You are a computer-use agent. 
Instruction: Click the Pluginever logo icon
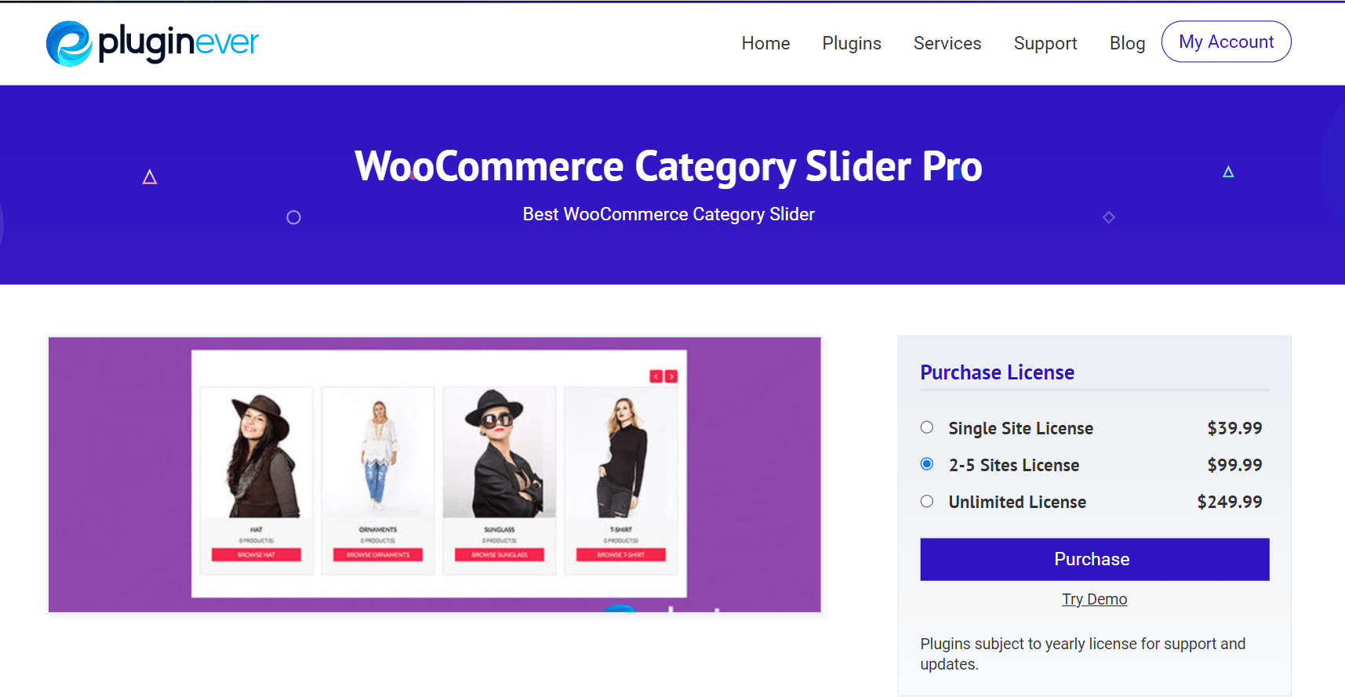tap(69, 44)
